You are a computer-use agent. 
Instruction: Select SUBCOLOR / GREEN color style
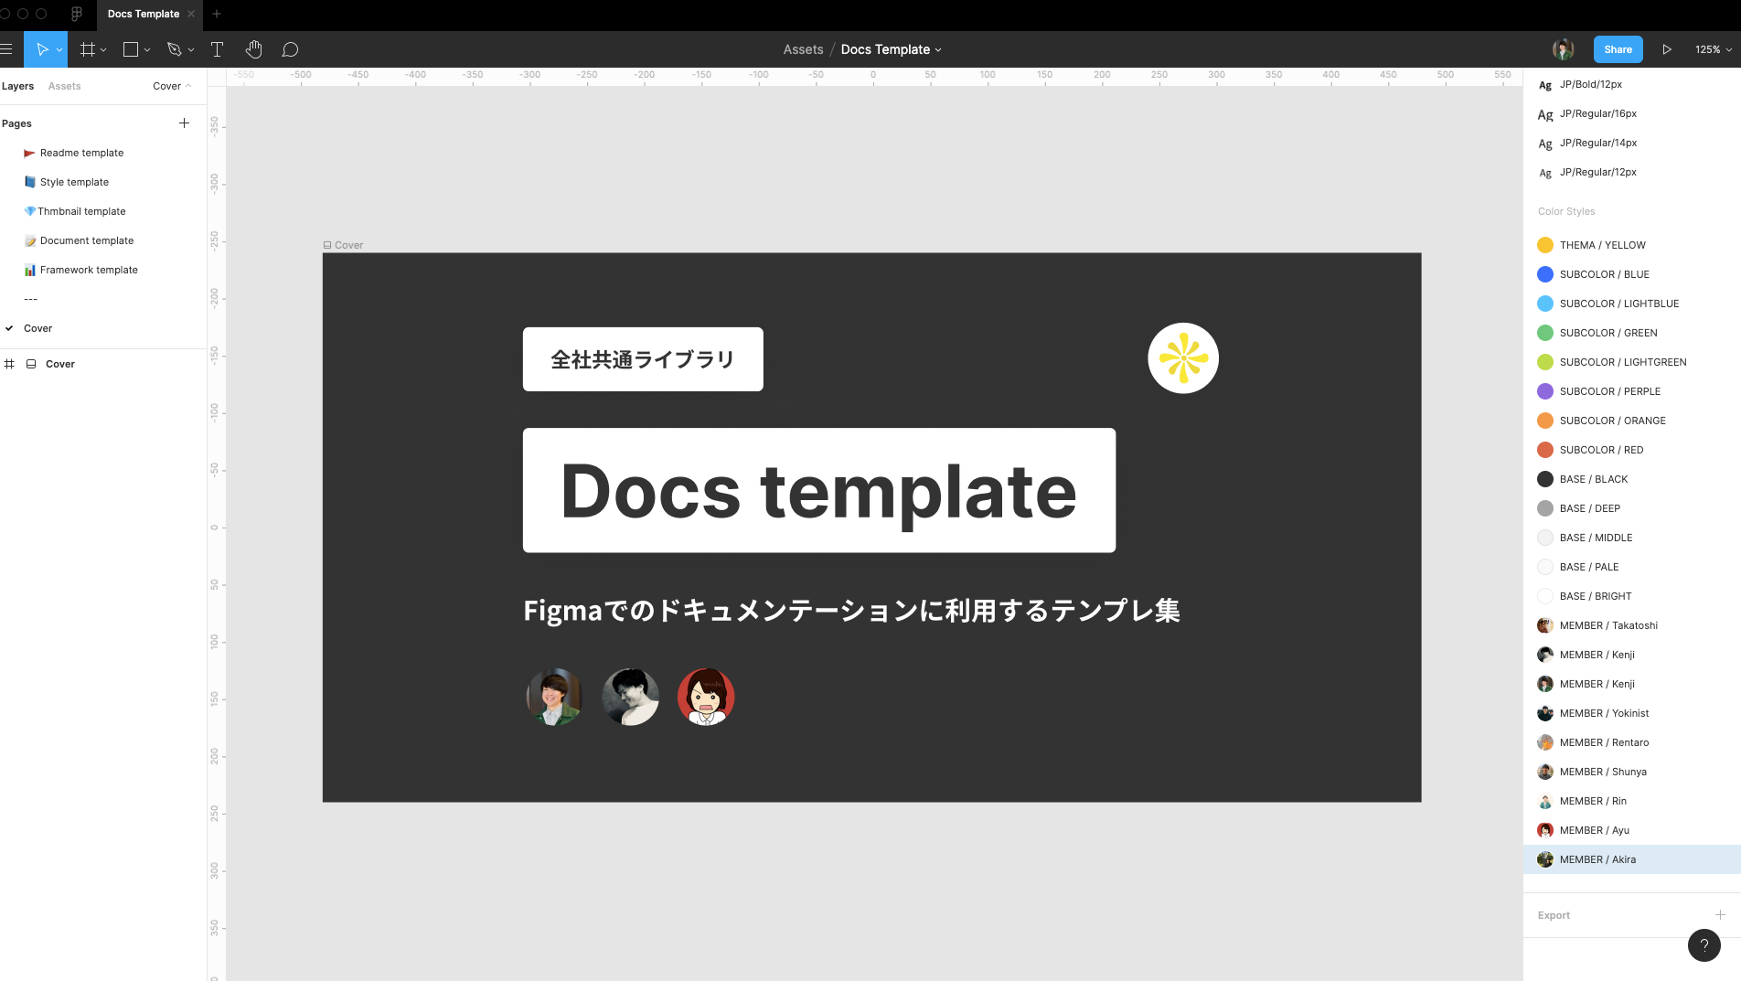[1632, 333]
